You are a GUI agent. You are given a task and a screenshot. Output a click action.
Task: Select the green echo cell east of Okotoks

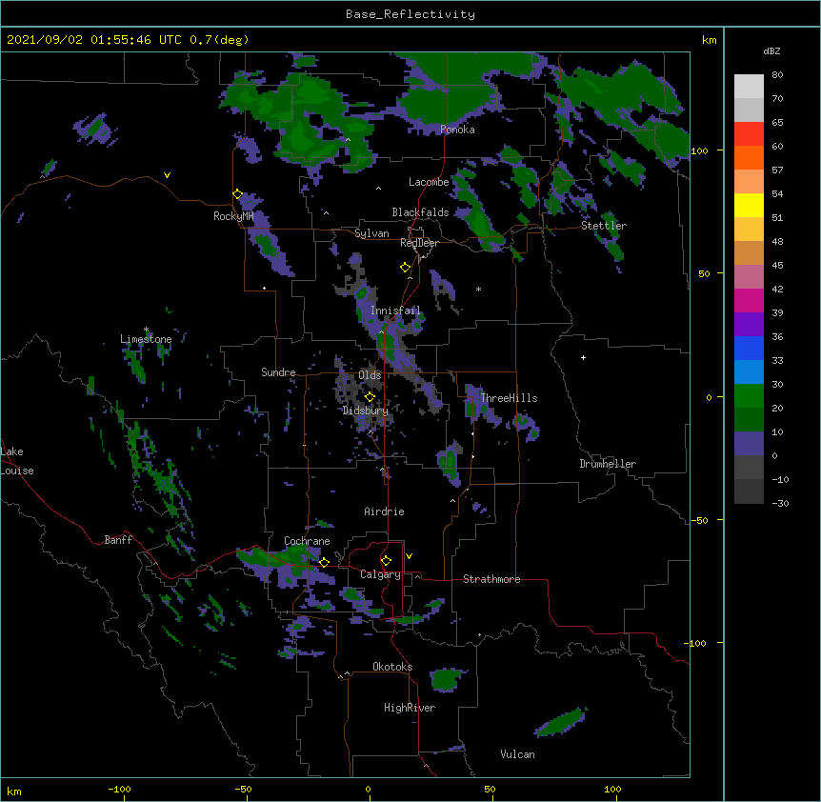(x=446, y=679)
